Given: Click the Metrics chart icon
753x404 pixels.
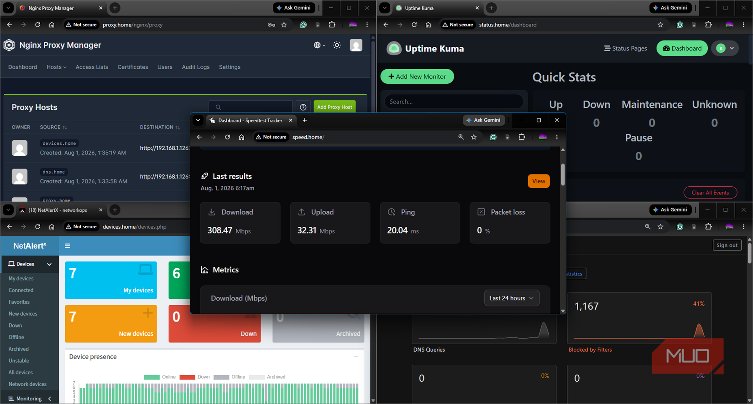Looking at the screenshot, I should (204, 270).
